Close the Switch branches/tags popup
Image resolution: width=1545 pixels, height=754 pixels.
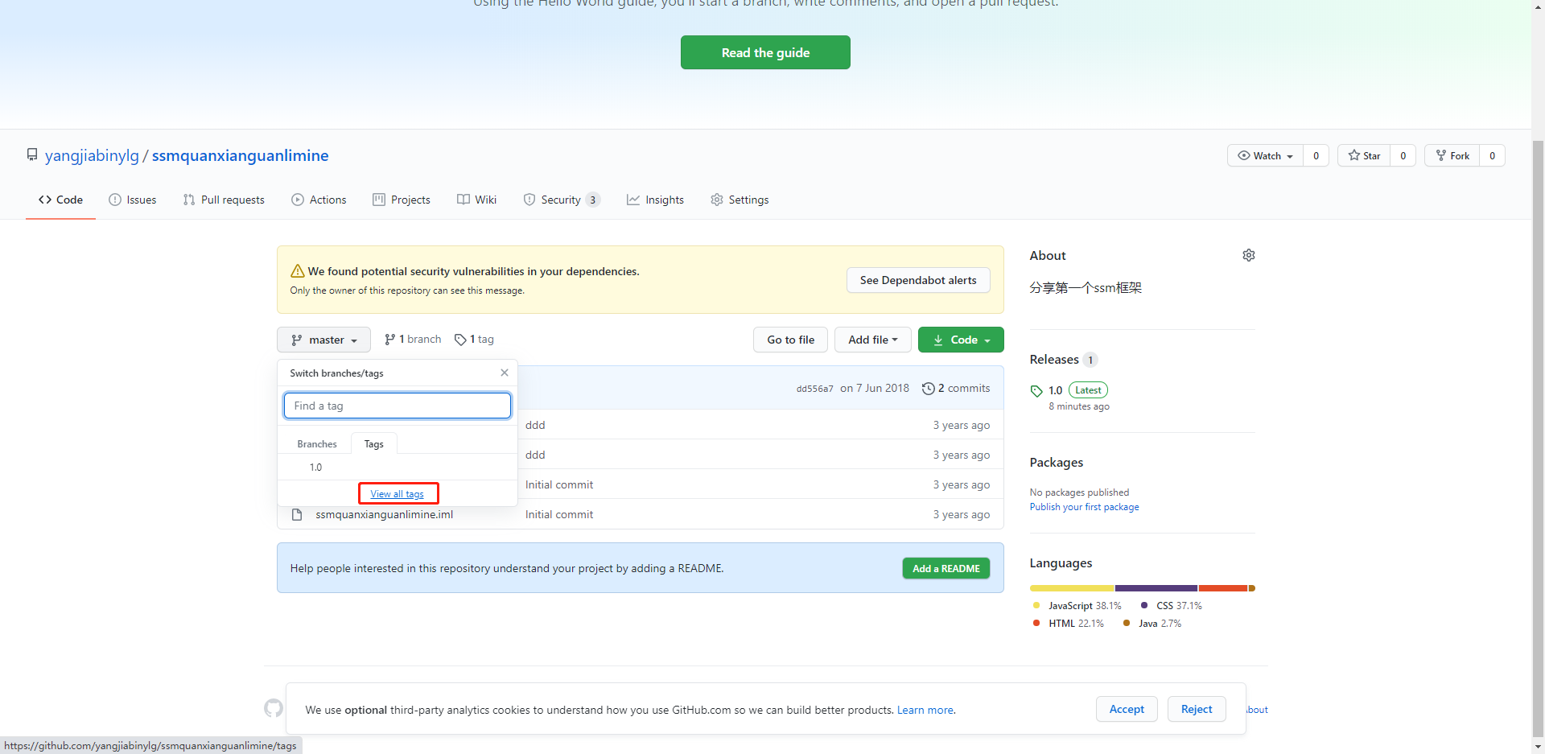click(505, 373)
